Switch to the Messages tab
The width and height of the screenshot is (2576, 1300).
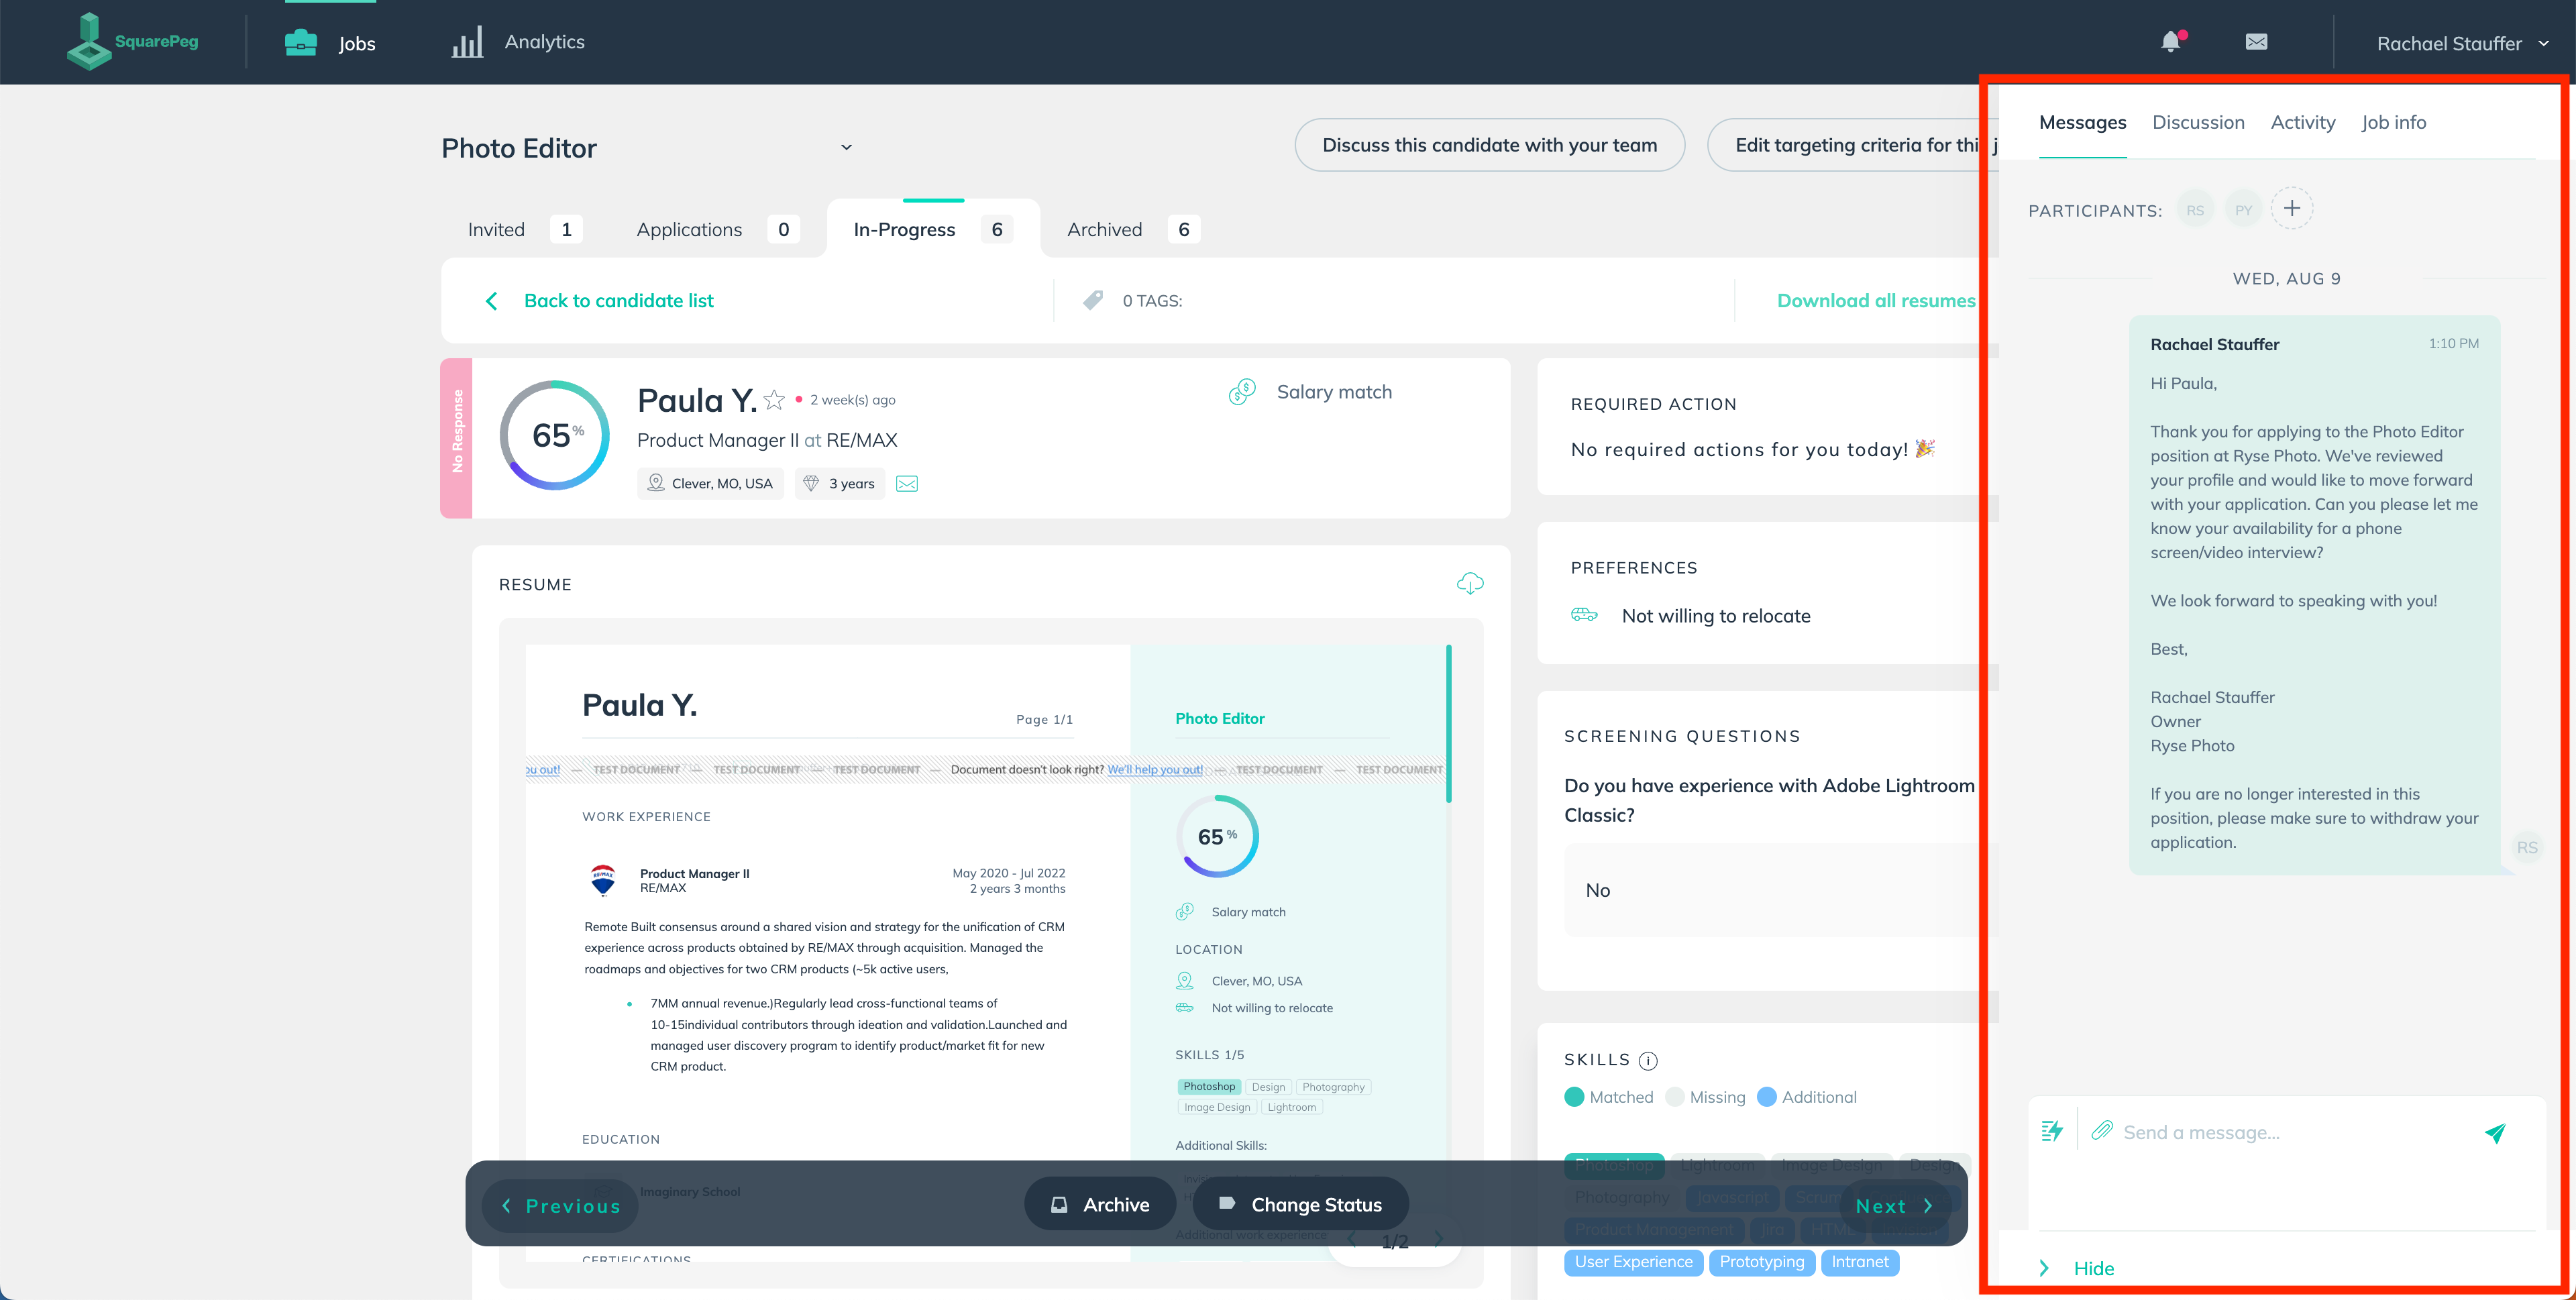coord(2083,122)
